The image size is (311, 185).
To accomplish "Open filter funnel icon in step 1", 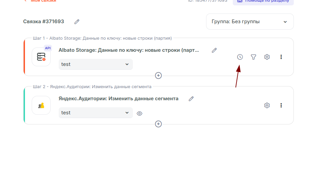I will pos(253,57).
